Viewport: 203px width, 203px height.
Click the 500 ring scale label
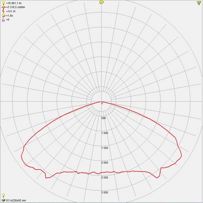pos(104,118)
